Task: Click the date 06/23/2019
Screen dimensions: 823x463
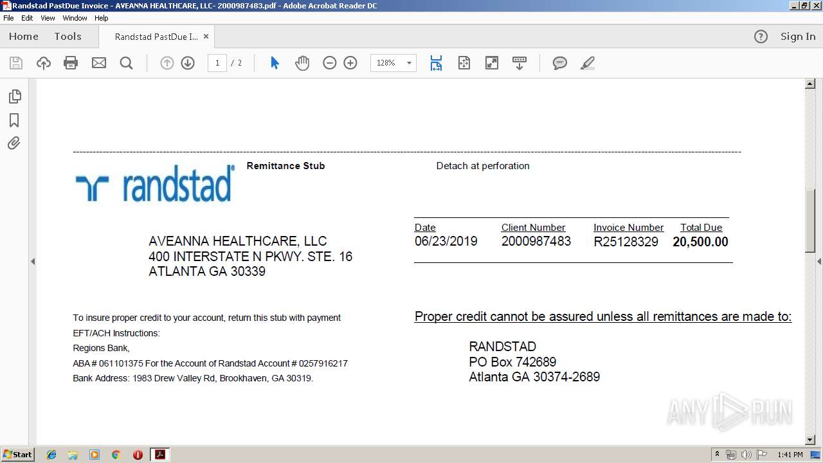Action: pyautogui.click(x=446, y=242)
